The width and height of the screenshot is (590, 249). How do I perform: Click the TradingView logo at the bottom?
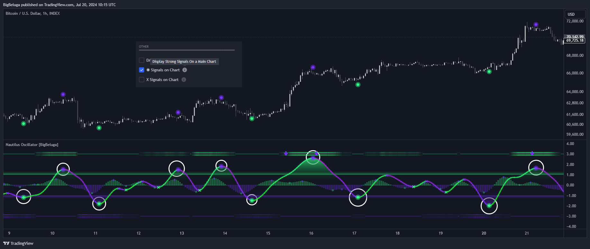[x=18, y=243]
